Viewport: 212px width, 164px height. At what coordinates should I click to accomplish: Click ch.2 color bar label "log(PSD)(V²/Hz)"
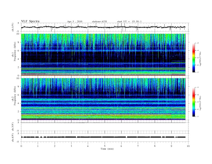[x=200, y=103]
